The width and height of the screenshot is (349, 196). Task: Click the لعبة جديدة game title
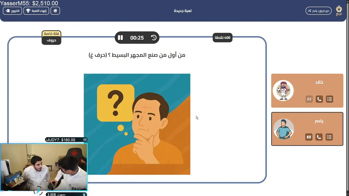[183, 11]
